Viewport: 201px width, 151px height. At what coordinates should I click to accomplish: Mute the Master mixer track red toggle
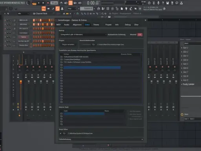pos(20,67)
